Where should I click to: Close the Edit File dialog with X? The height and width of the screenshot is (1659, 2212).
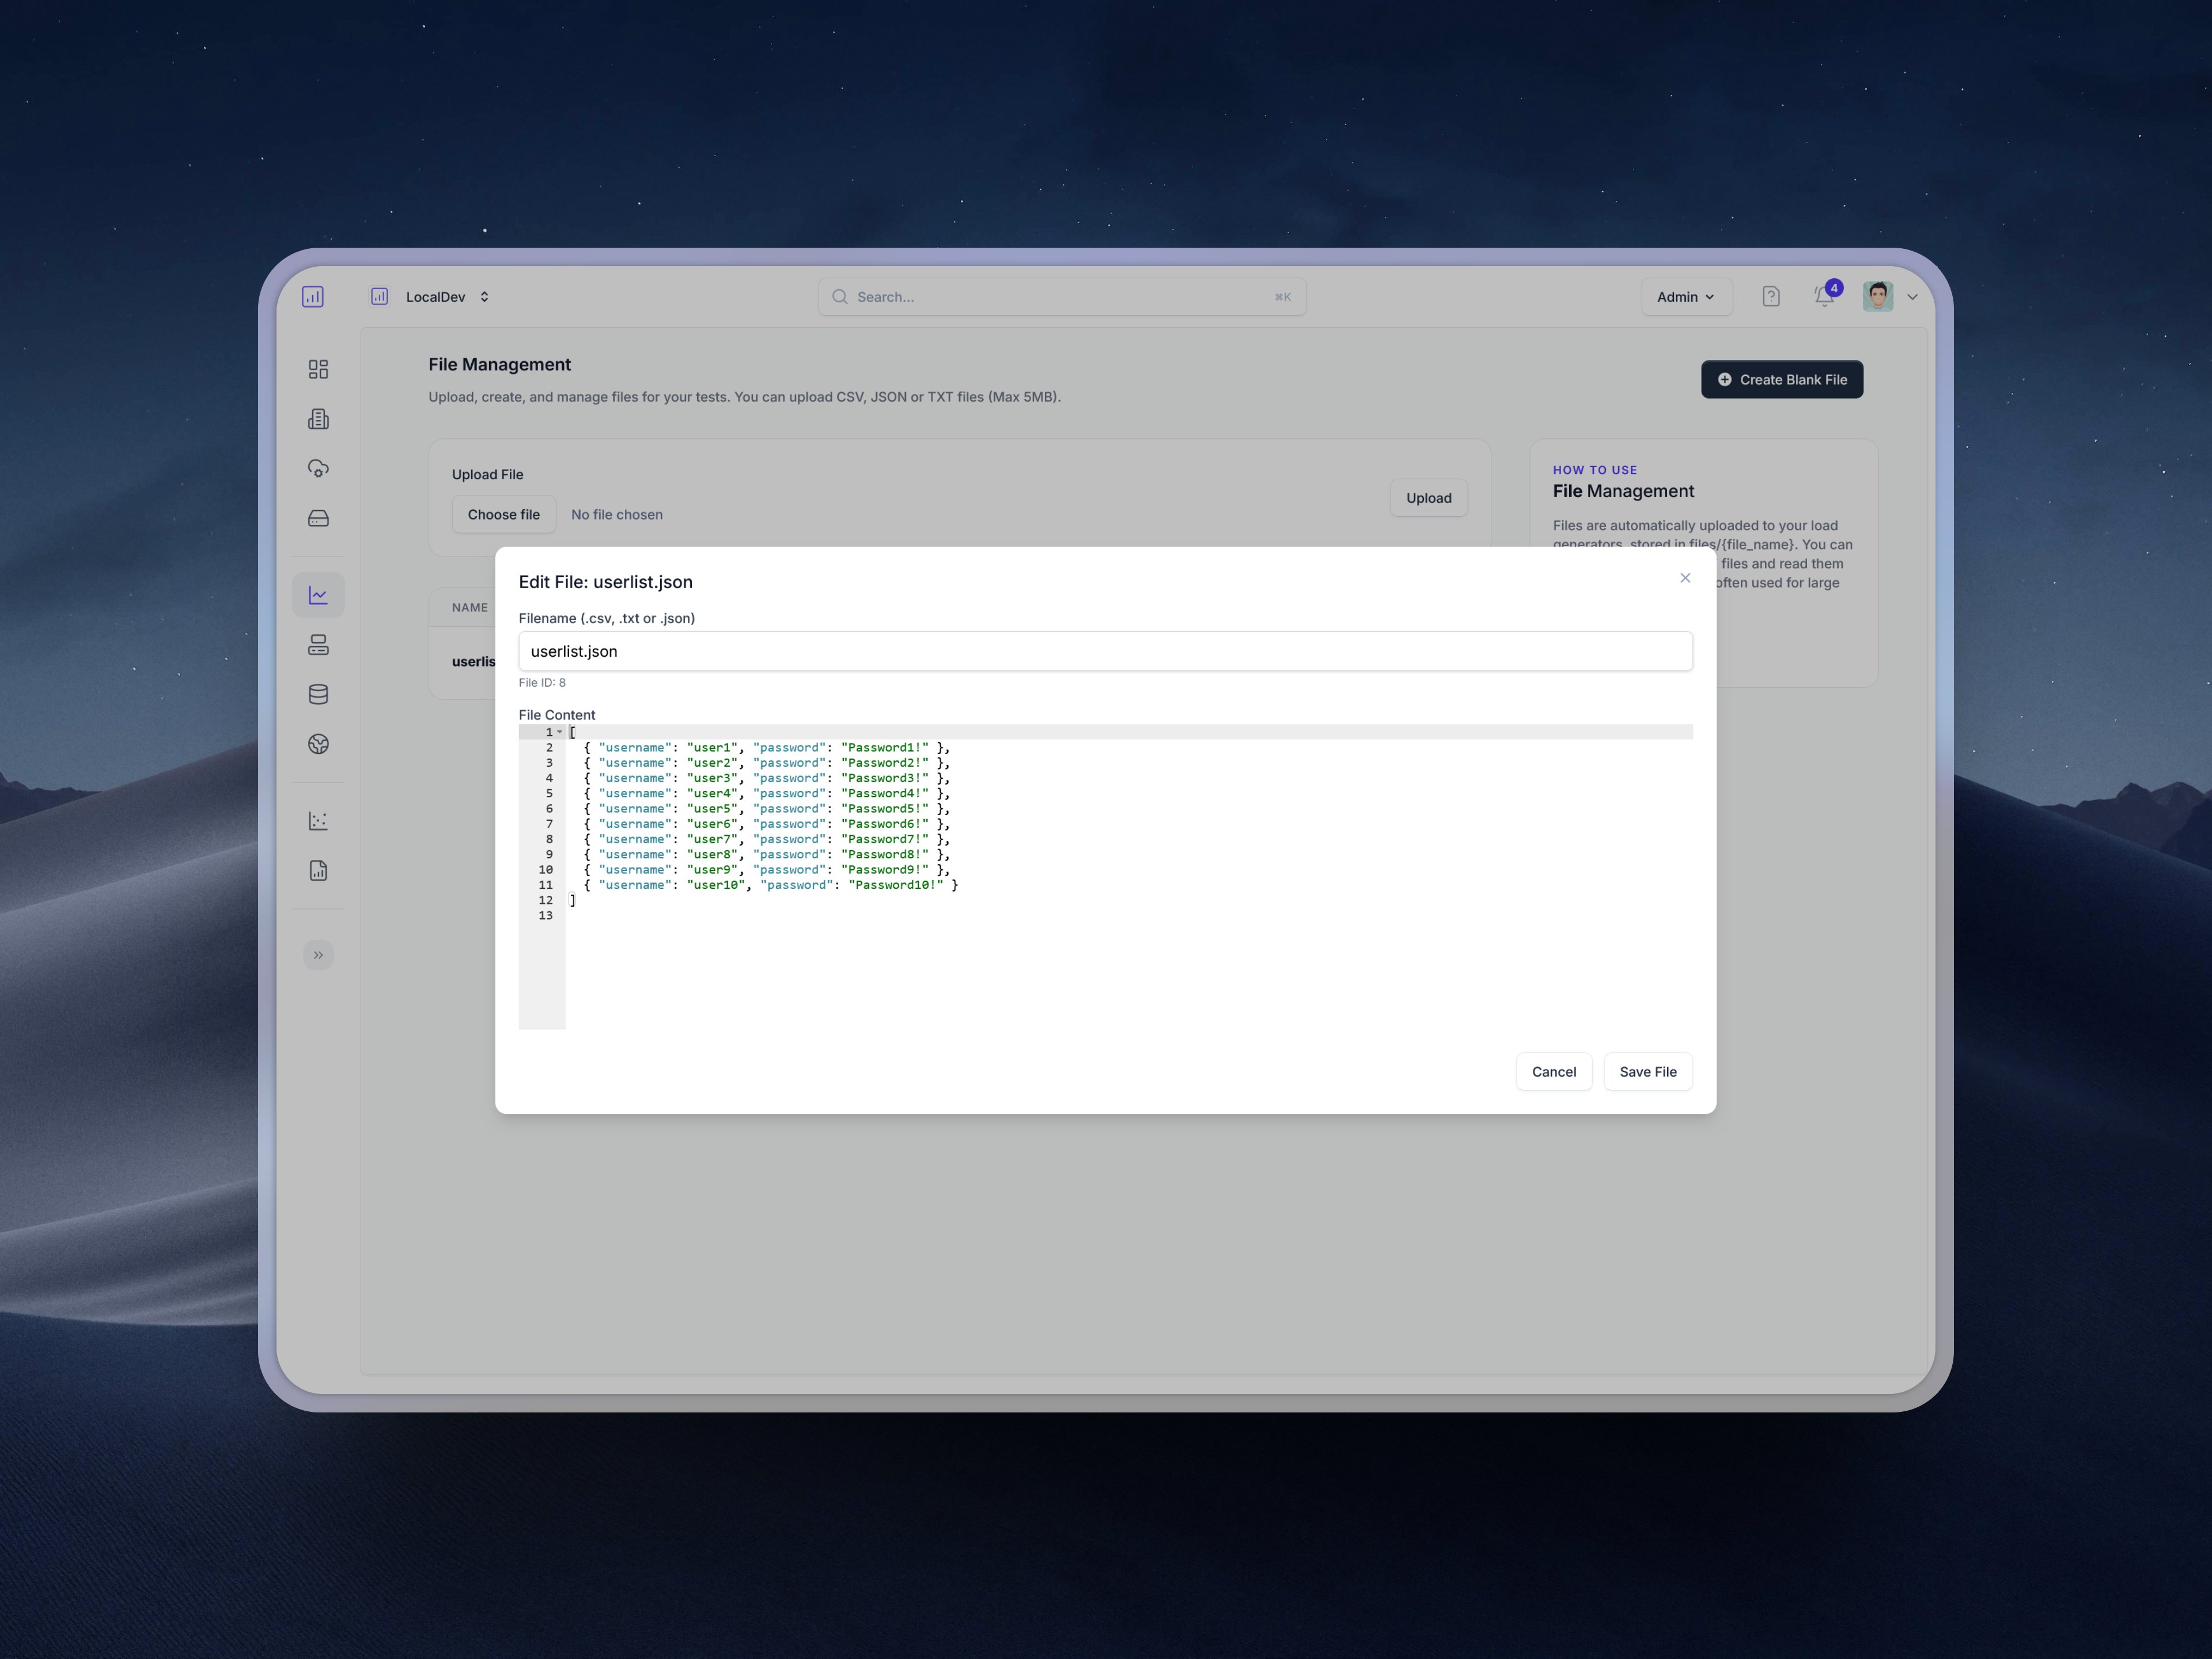[1685, 578]
